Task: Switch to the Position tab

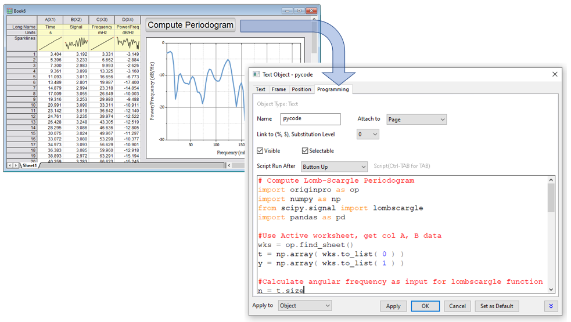Action: 301,89
